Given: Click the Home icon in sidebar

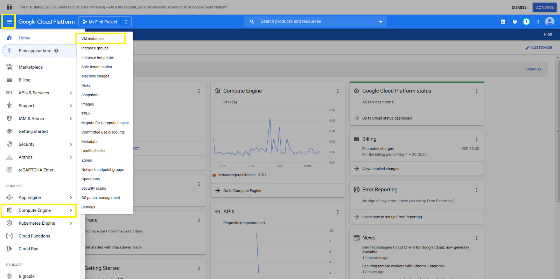Looking at the screenshot, I should coord(9,38).
